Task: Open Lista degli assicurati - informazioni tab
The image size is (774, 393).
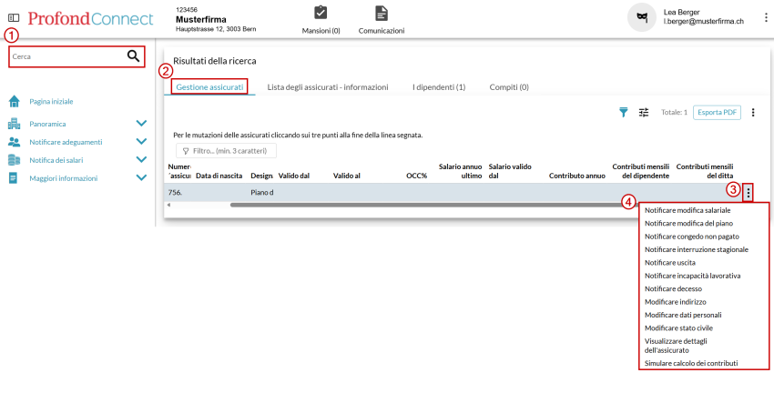Action: pos(328,87)
